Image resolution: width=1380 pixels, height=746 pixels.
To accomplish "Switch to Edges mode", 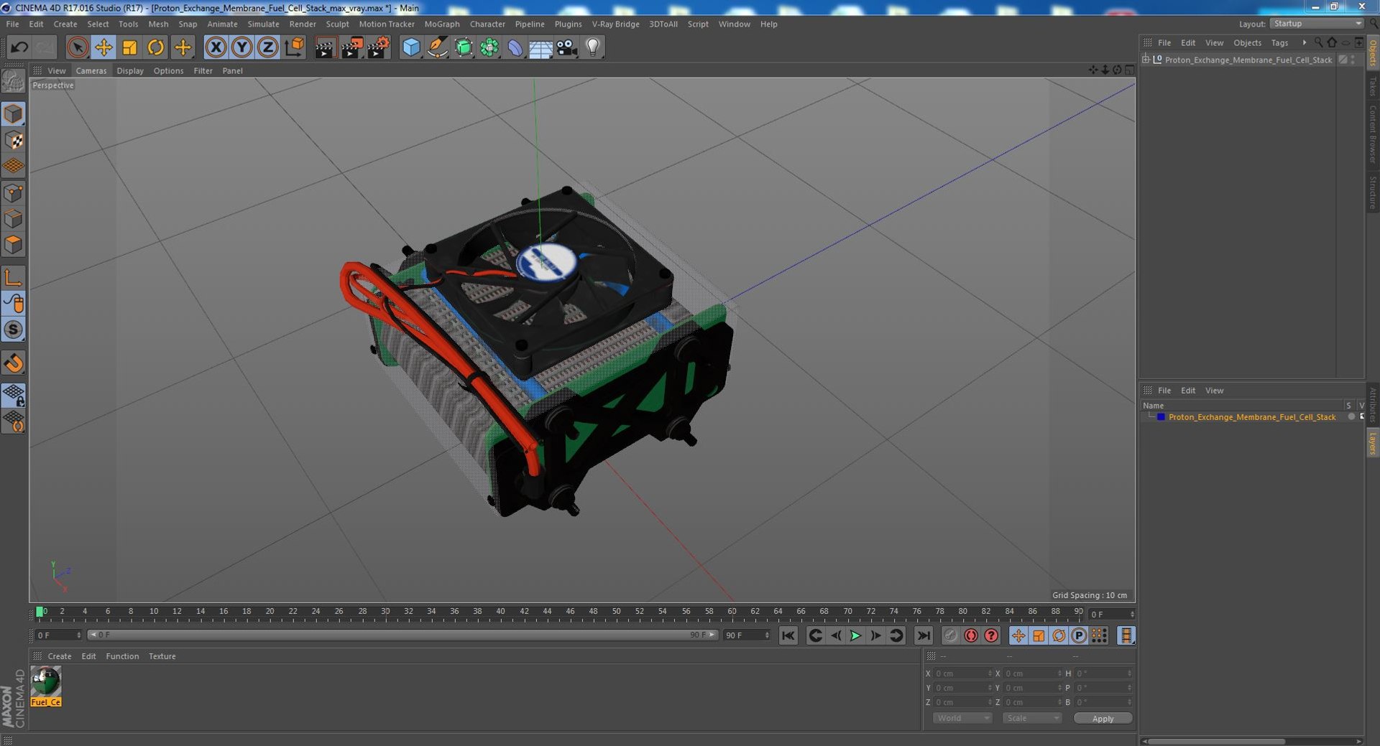I will pos(14,218).
